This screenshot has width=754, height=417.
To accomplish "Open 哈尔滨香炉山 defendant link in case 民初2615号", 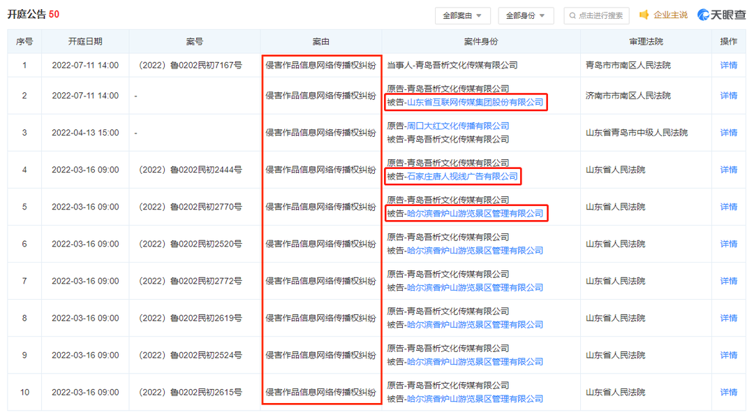I will (x=475, y=399).
